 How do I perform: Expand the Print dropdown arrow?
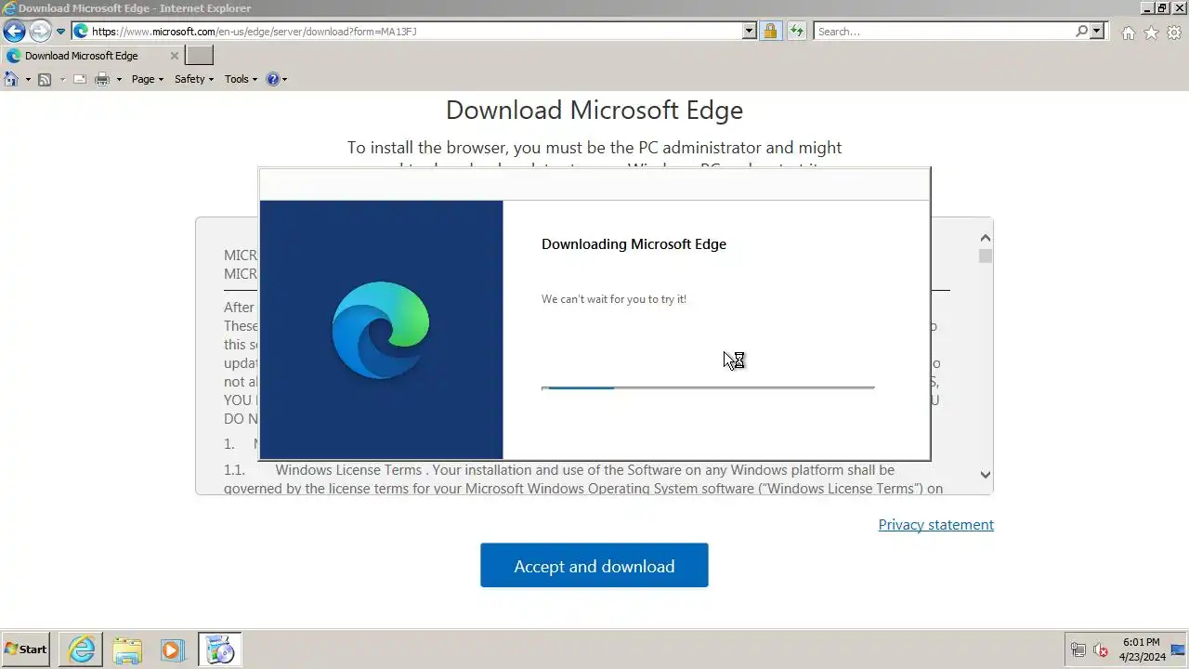pyautogui.click(x=119, y=79)
